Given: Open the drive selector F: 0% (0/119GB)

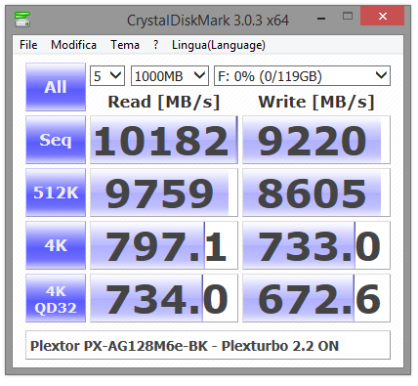Looking at the screenshot, I should tap(302, 76).
